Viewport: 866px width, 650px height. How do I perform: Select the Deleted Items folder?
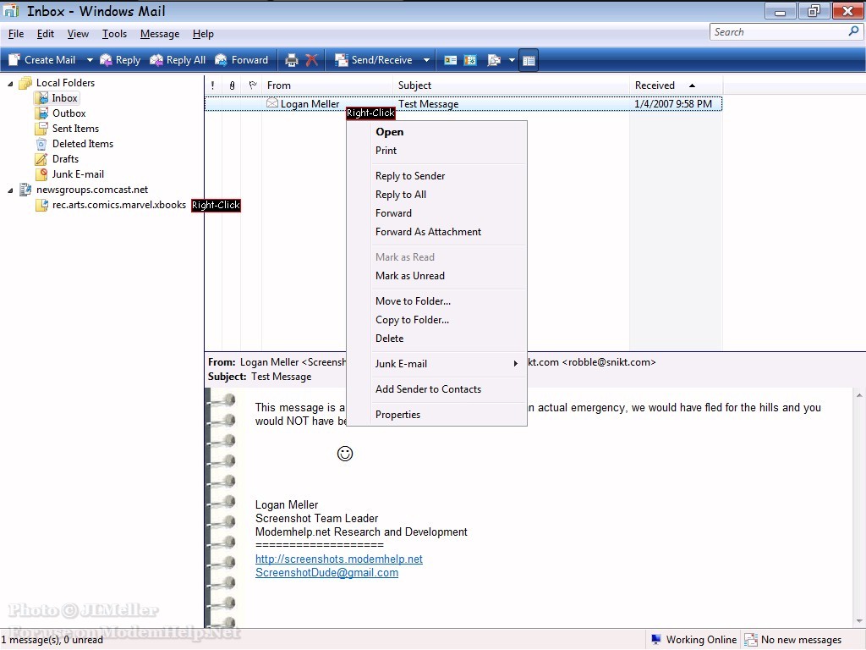click(83, 144)
